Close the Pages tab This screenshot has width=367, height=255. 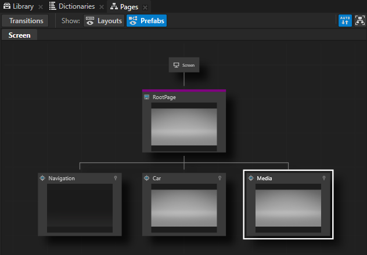(x=145, y=7)
